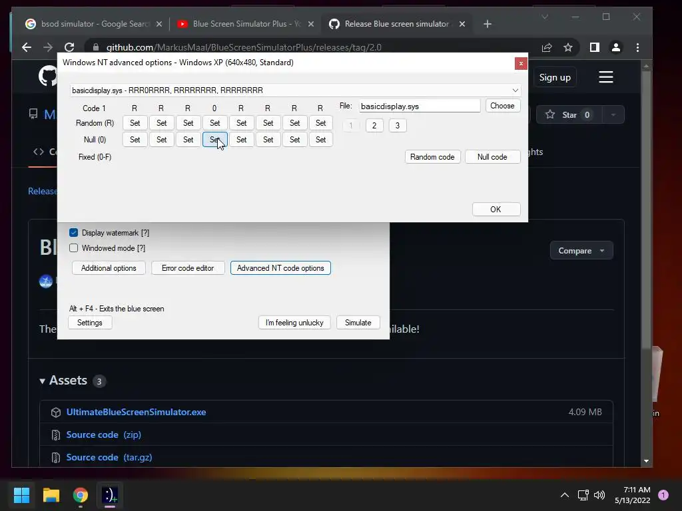Screen dimensions: 682x511
Task: Open the notification badge in the tray
Action: [x=663, y=494]
